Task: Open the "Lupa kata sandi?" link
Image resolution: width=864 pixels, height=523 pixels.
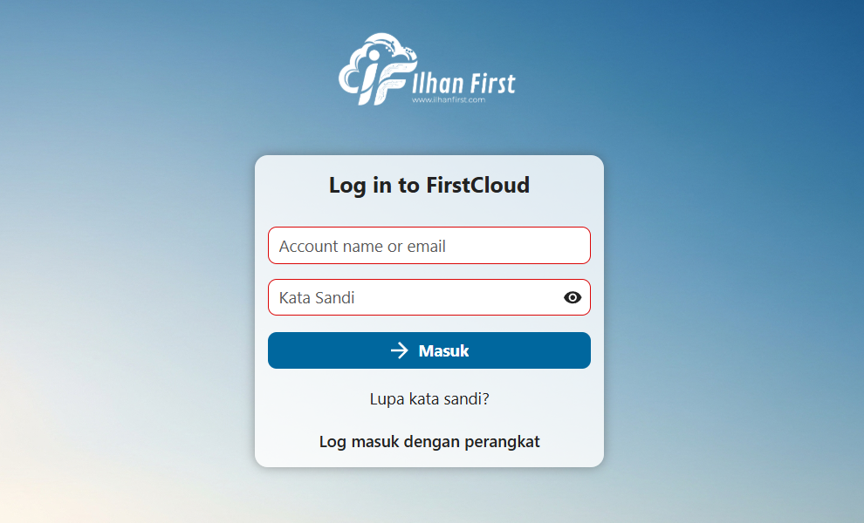Action: [429, 399]
